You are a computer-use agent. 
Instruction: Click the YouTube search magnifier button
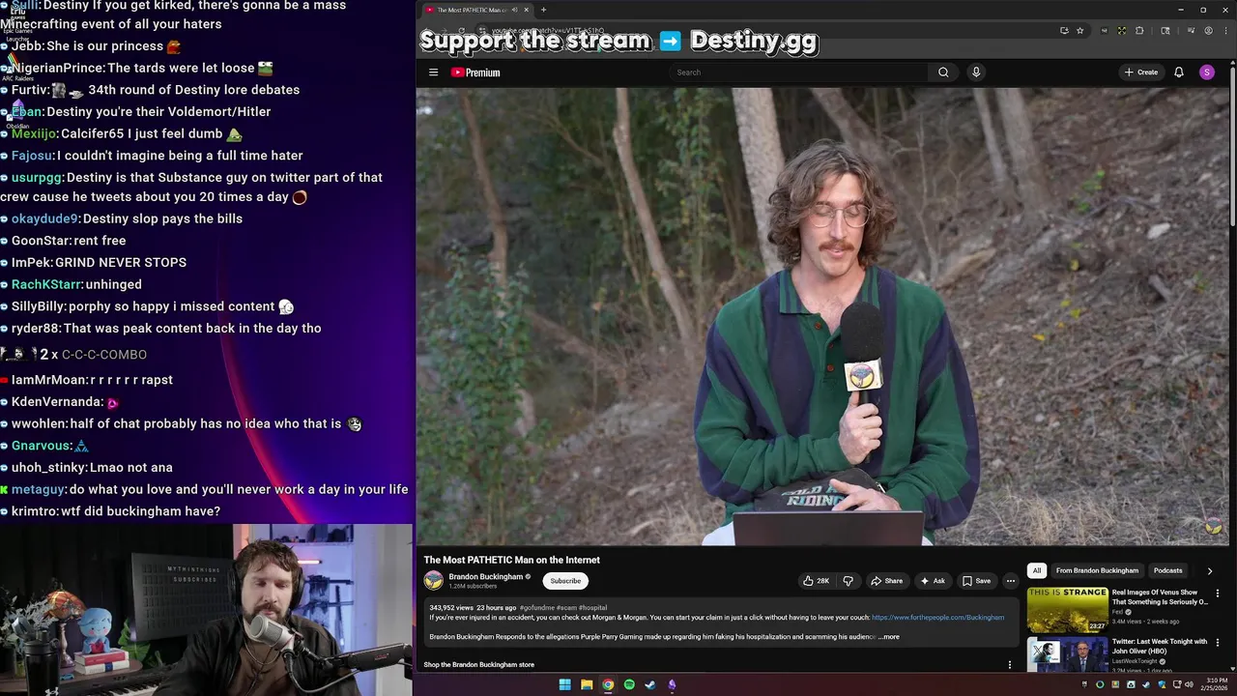tap(943, 72)
